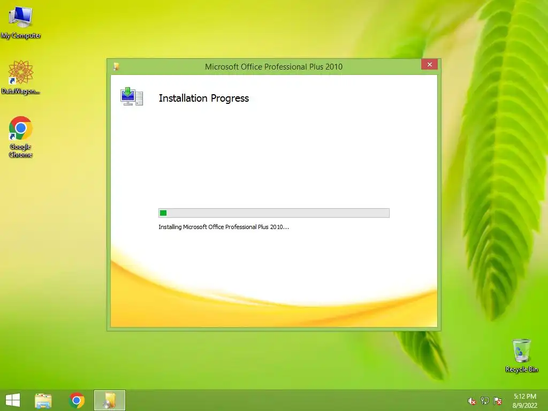548x411 pixels.
Task: Open the network status tray icon
Action: (485, 401)
